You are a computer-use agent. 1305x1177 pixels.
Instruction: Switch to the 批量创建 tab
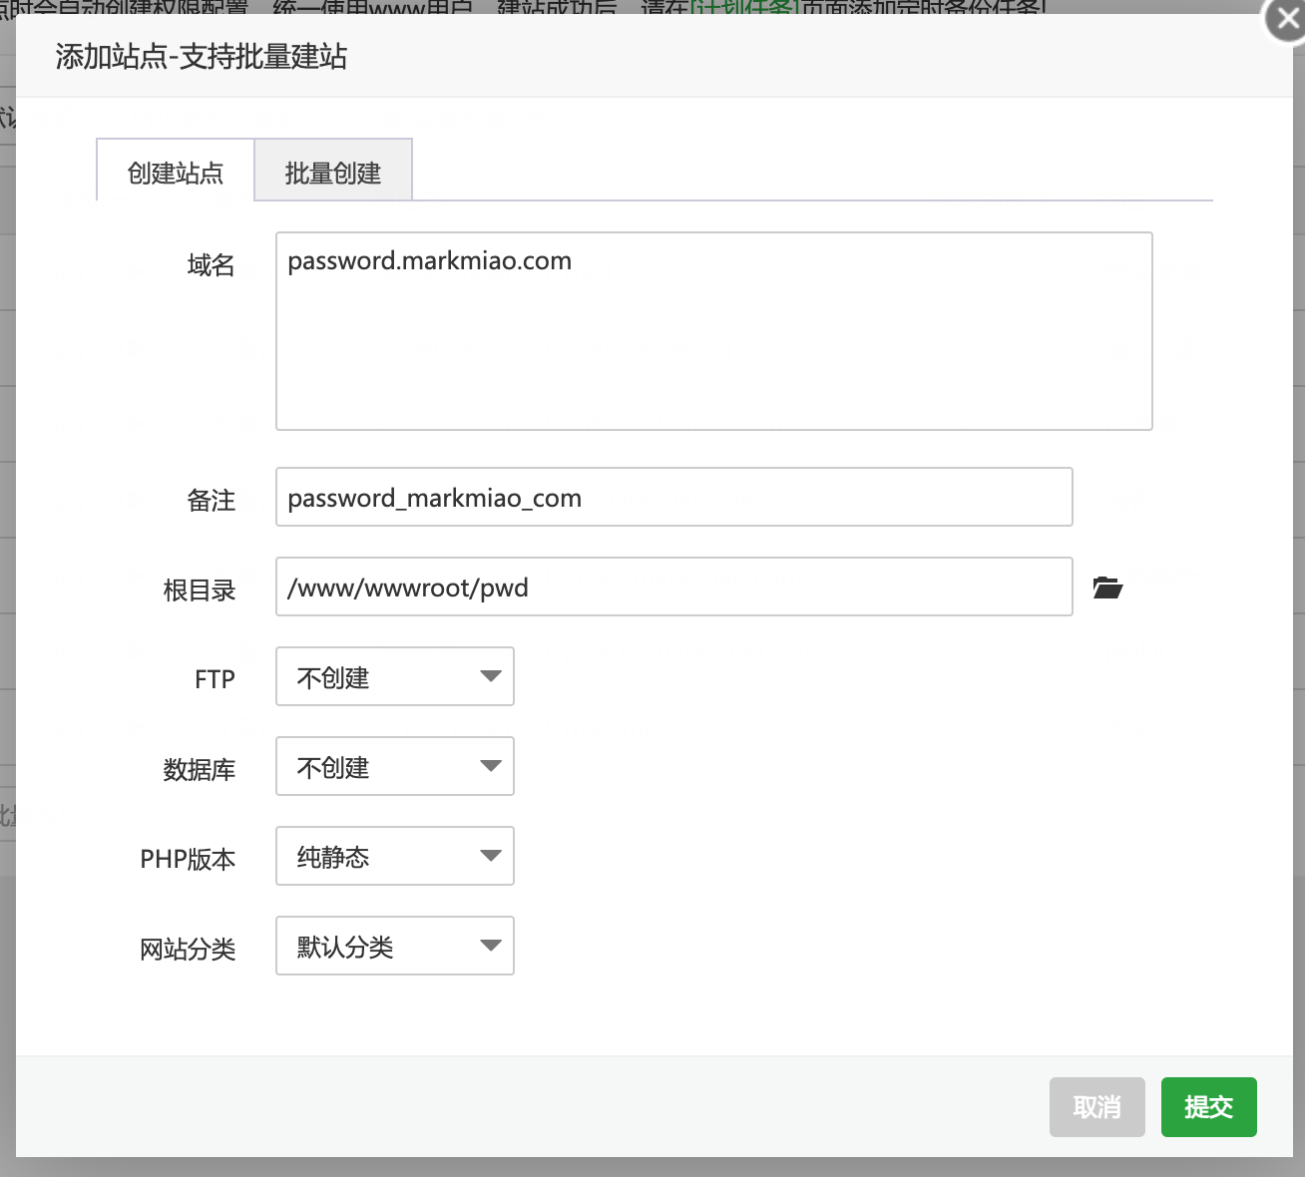pos(333,172)
